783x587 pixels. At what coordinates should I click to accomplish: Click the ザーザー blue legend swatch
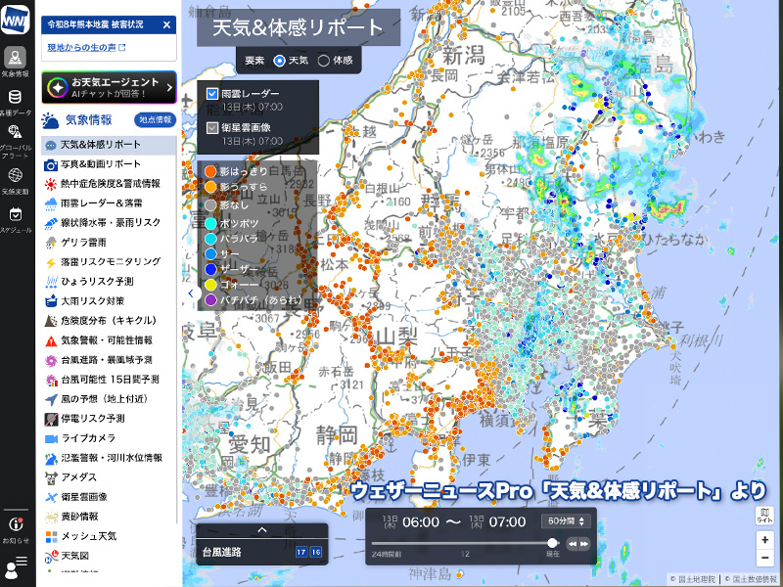(x=210, y=269)
